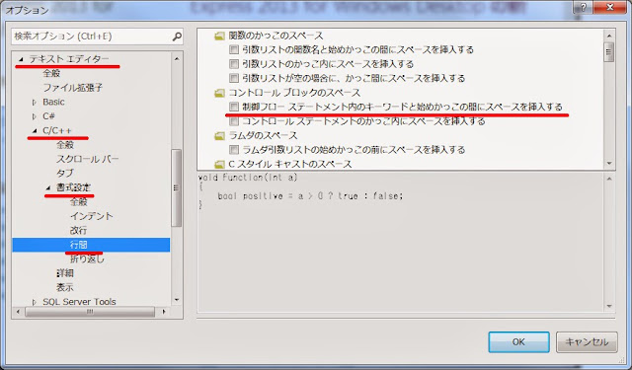
Task: Expand the SQL Server Tools node
Action: pyautogui.click(x=35, y=302)
